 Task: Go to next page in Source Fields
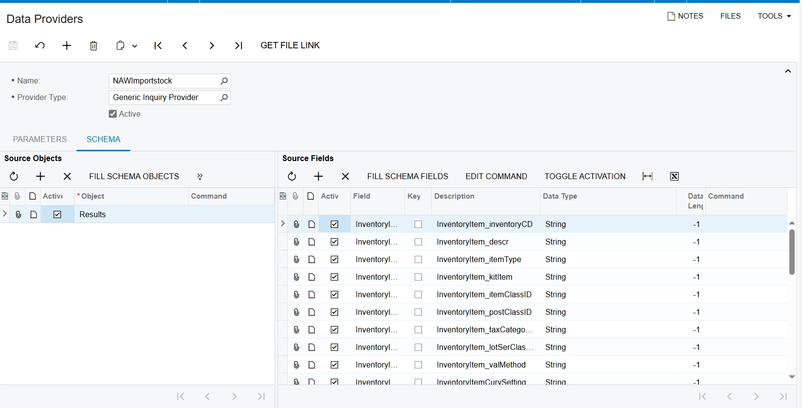756,396
